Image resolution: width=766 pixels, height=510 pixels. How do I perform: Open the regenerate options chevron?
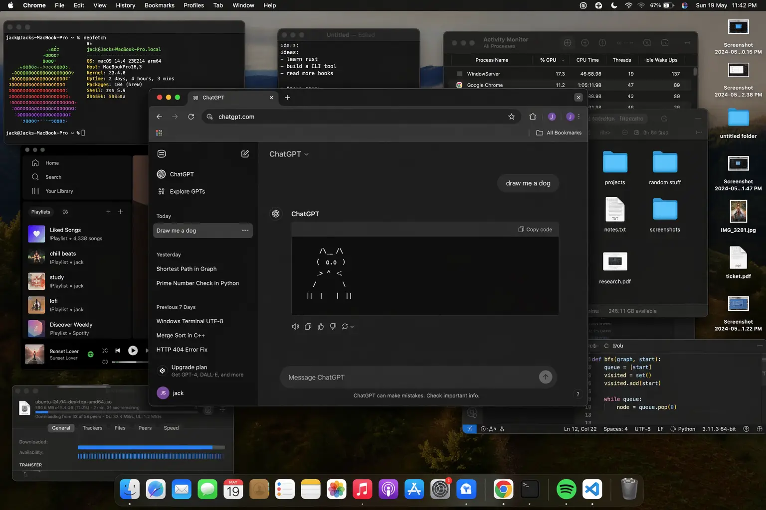pos(352,327)
